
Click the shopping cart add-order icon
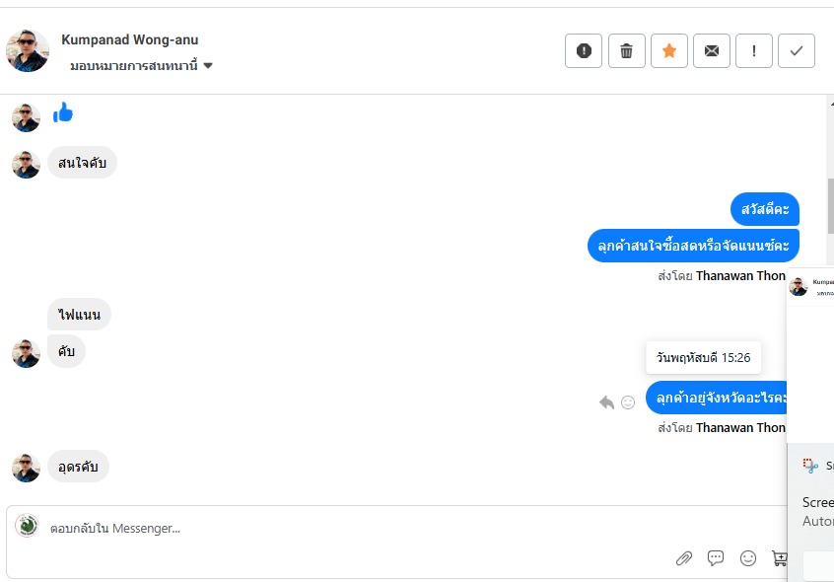coord(780,558)
